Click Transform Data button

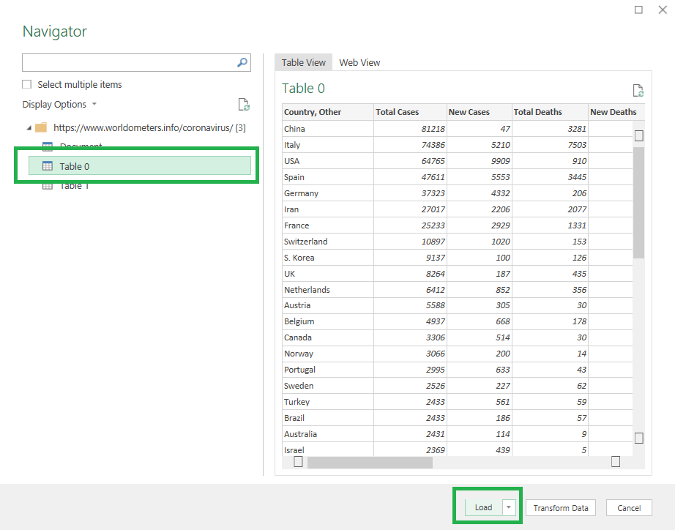[x=561, y=508]
